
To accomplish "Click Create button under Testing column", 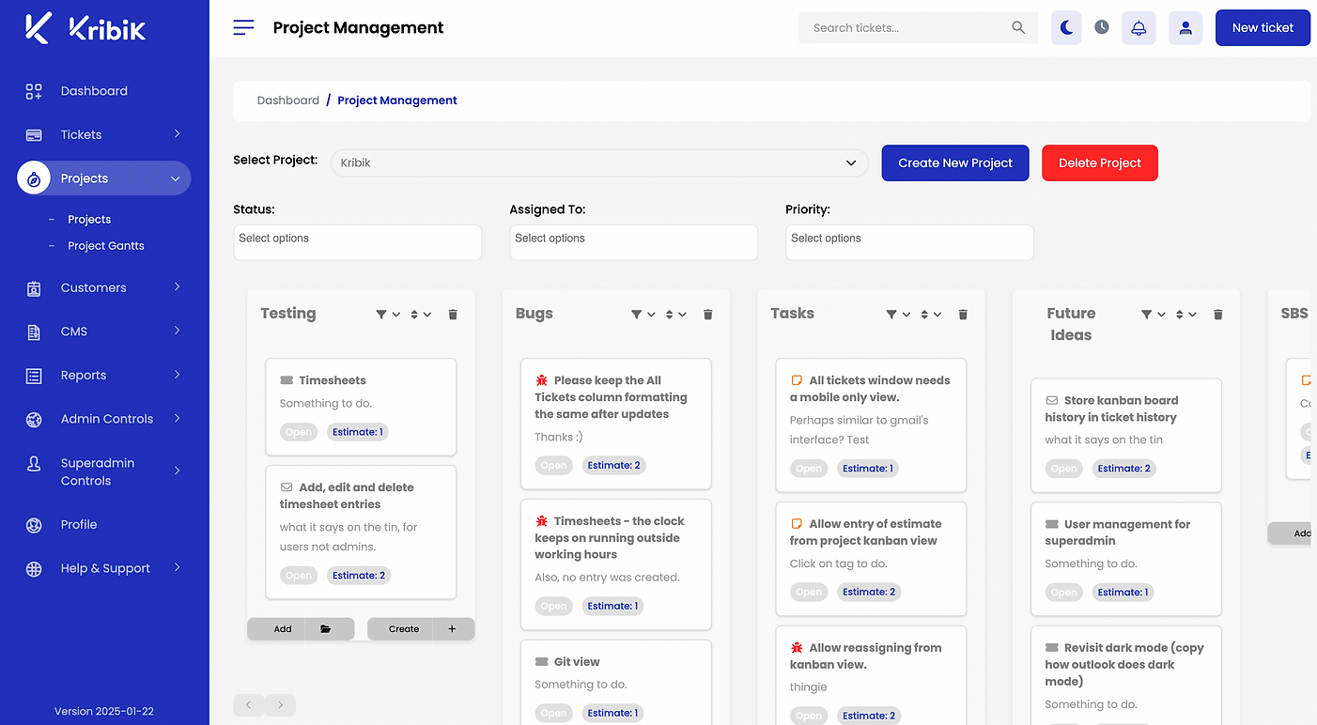I will tap(404, 629).
